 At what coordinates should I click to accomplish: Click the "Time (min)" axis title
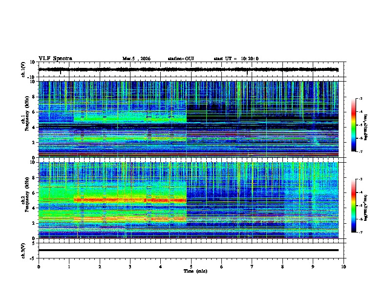click(x=195, y=271)
